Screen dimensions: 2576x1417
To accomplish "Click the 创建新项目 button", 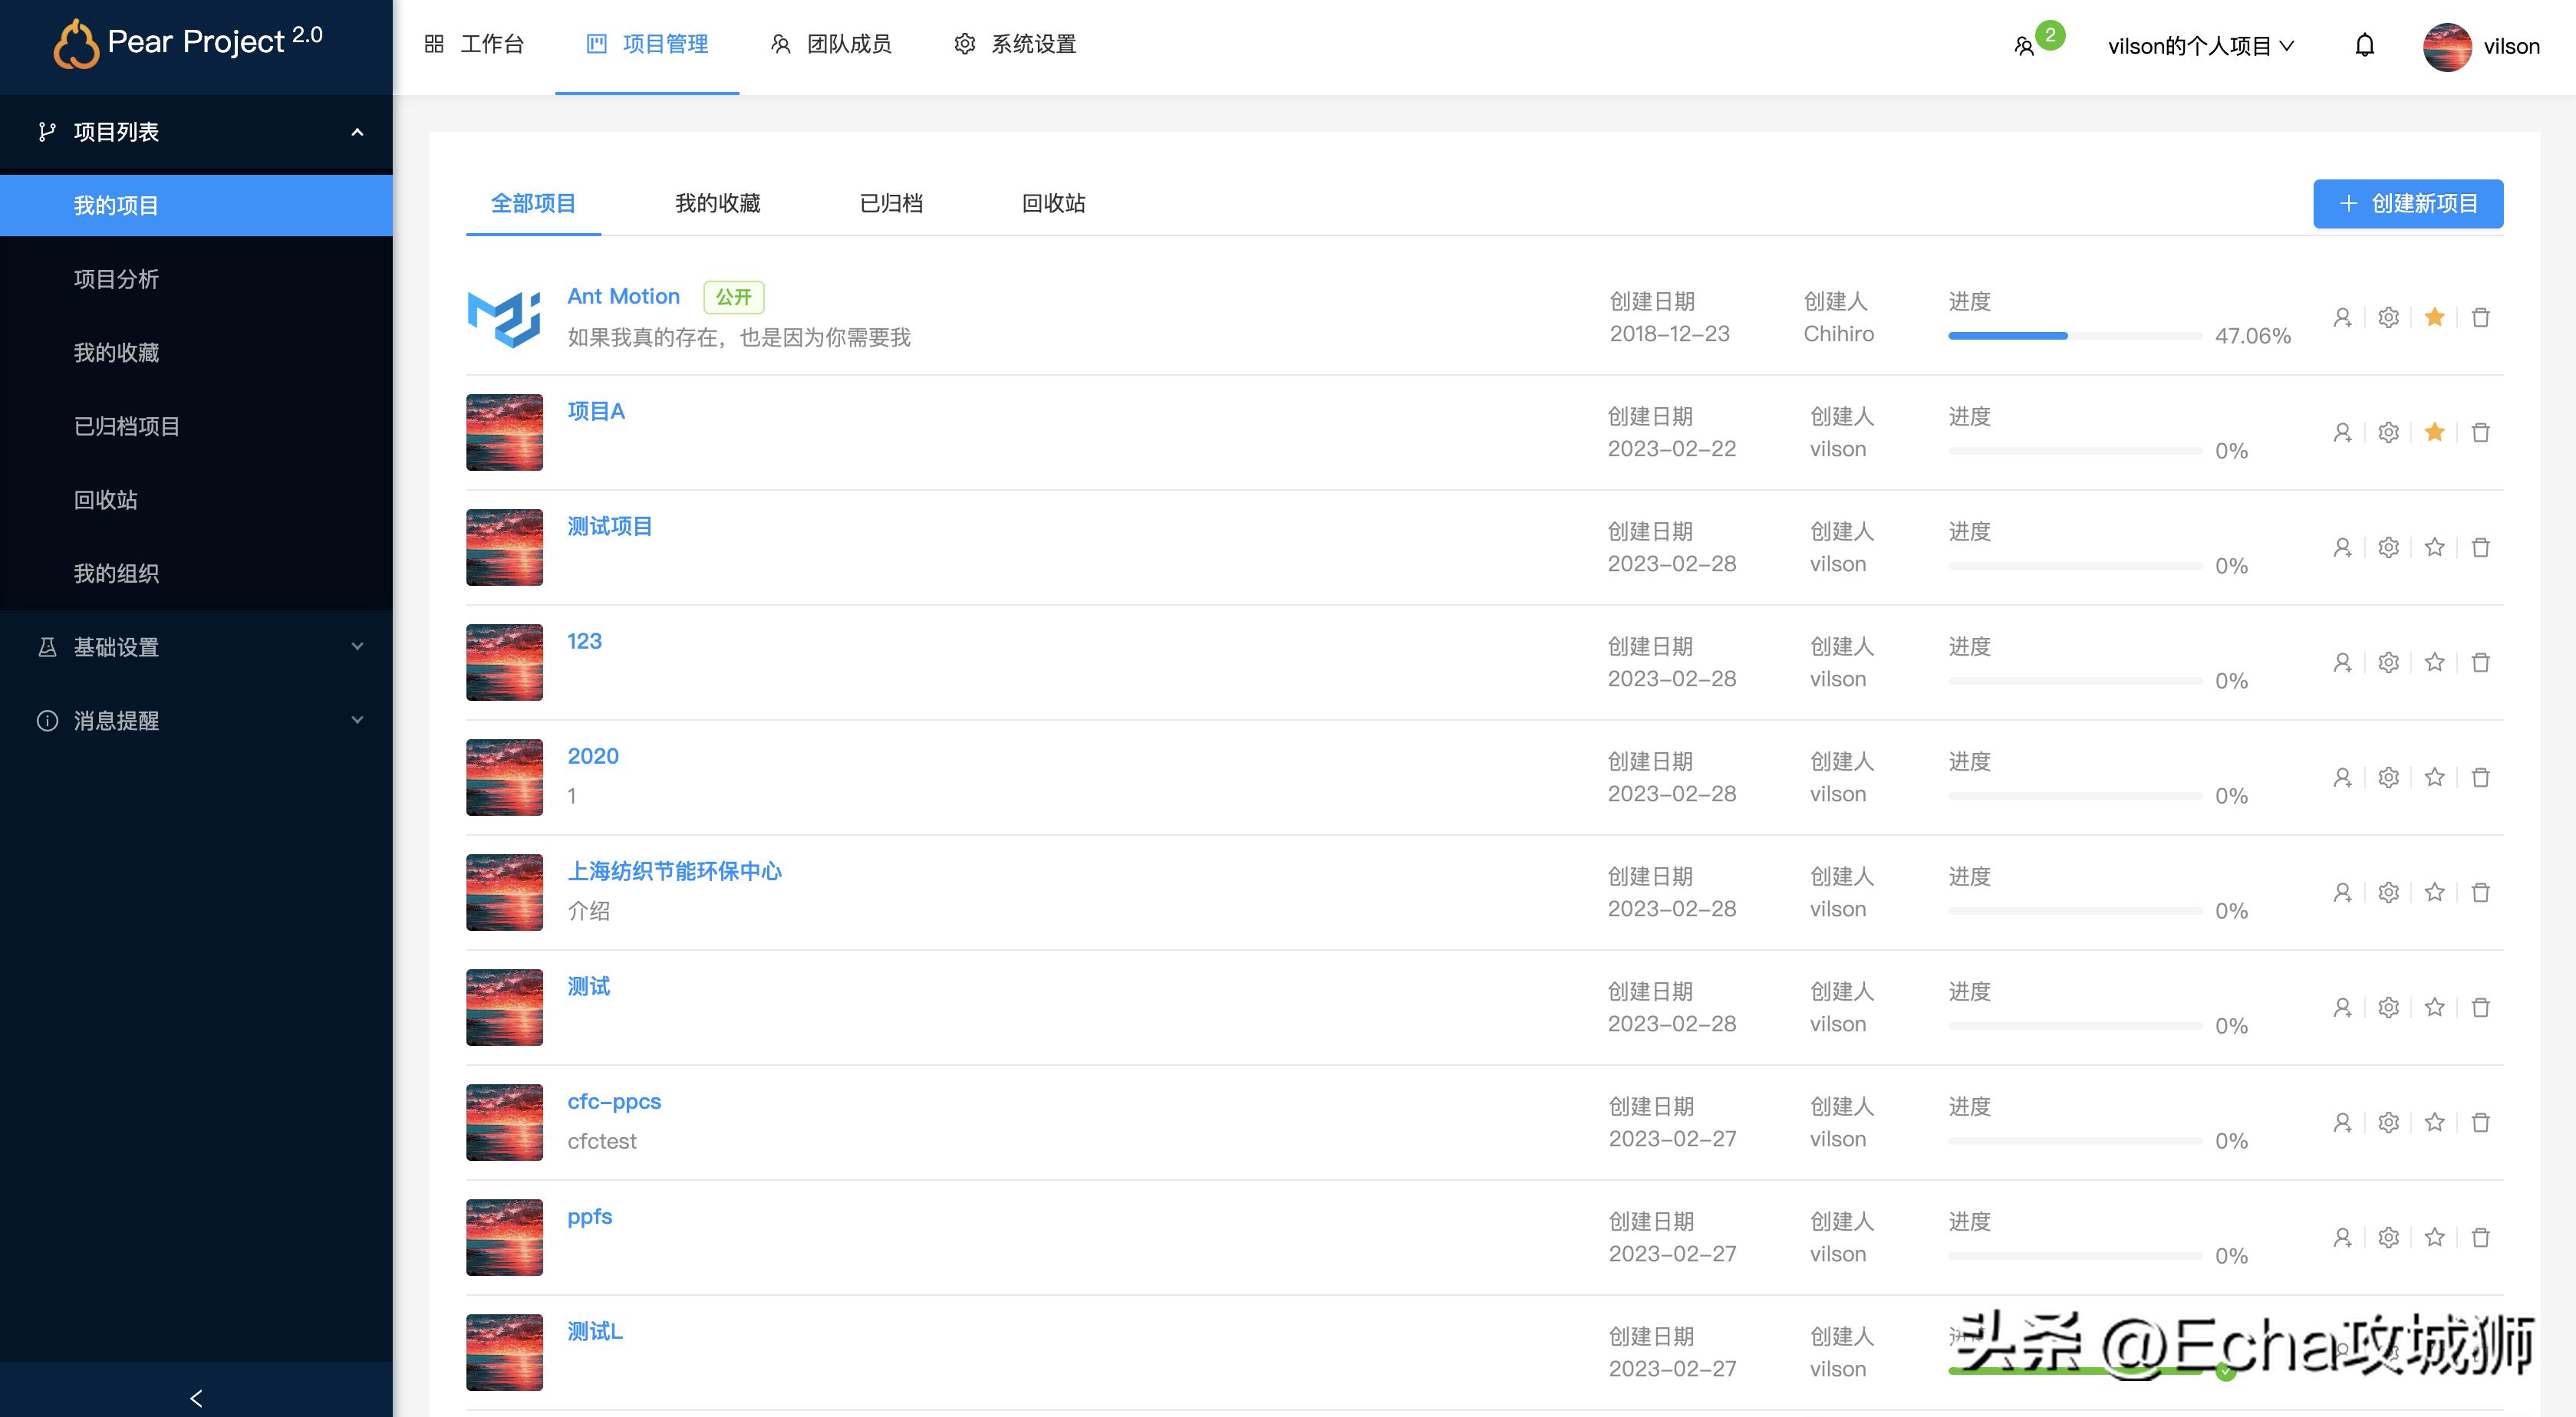I will (x=2407, y=203).
